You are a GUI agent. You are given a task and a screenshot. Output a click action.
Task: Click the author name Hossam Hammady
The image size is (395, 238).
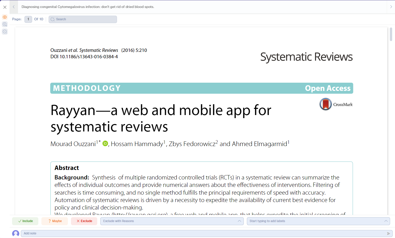pyautogui.click(x=137, y=144)
